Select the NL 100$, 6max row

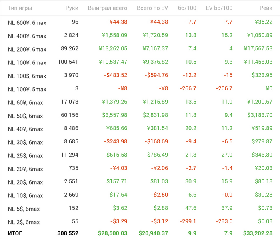[140, 75]
